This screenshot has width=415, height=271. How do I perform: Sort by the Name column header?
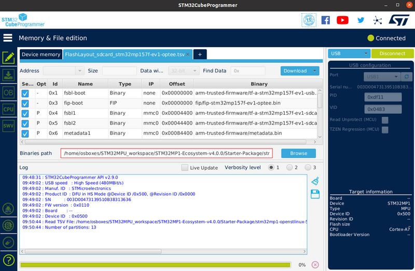tap(85, 84)
